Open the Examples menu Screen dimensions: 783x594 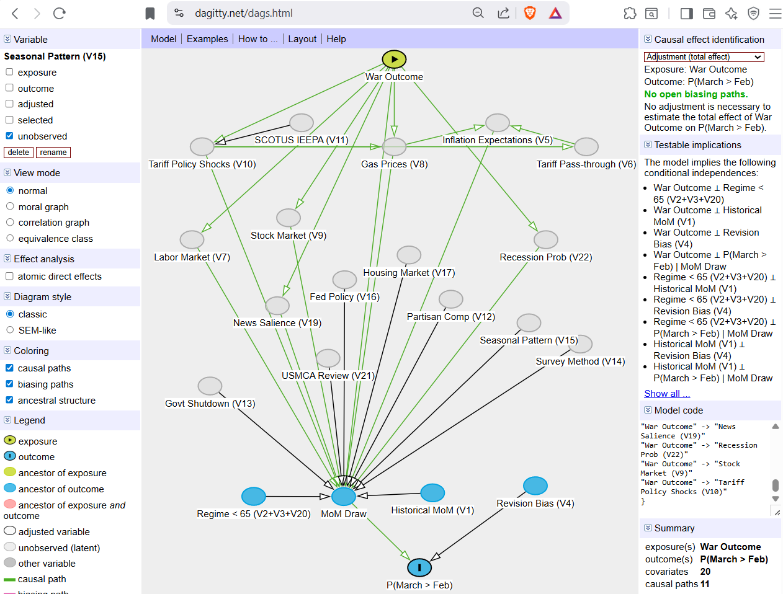207,39
